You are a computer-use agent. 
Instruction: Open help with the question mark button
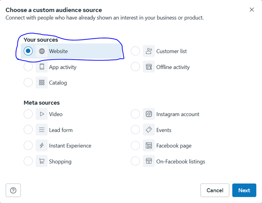[13, 190]
